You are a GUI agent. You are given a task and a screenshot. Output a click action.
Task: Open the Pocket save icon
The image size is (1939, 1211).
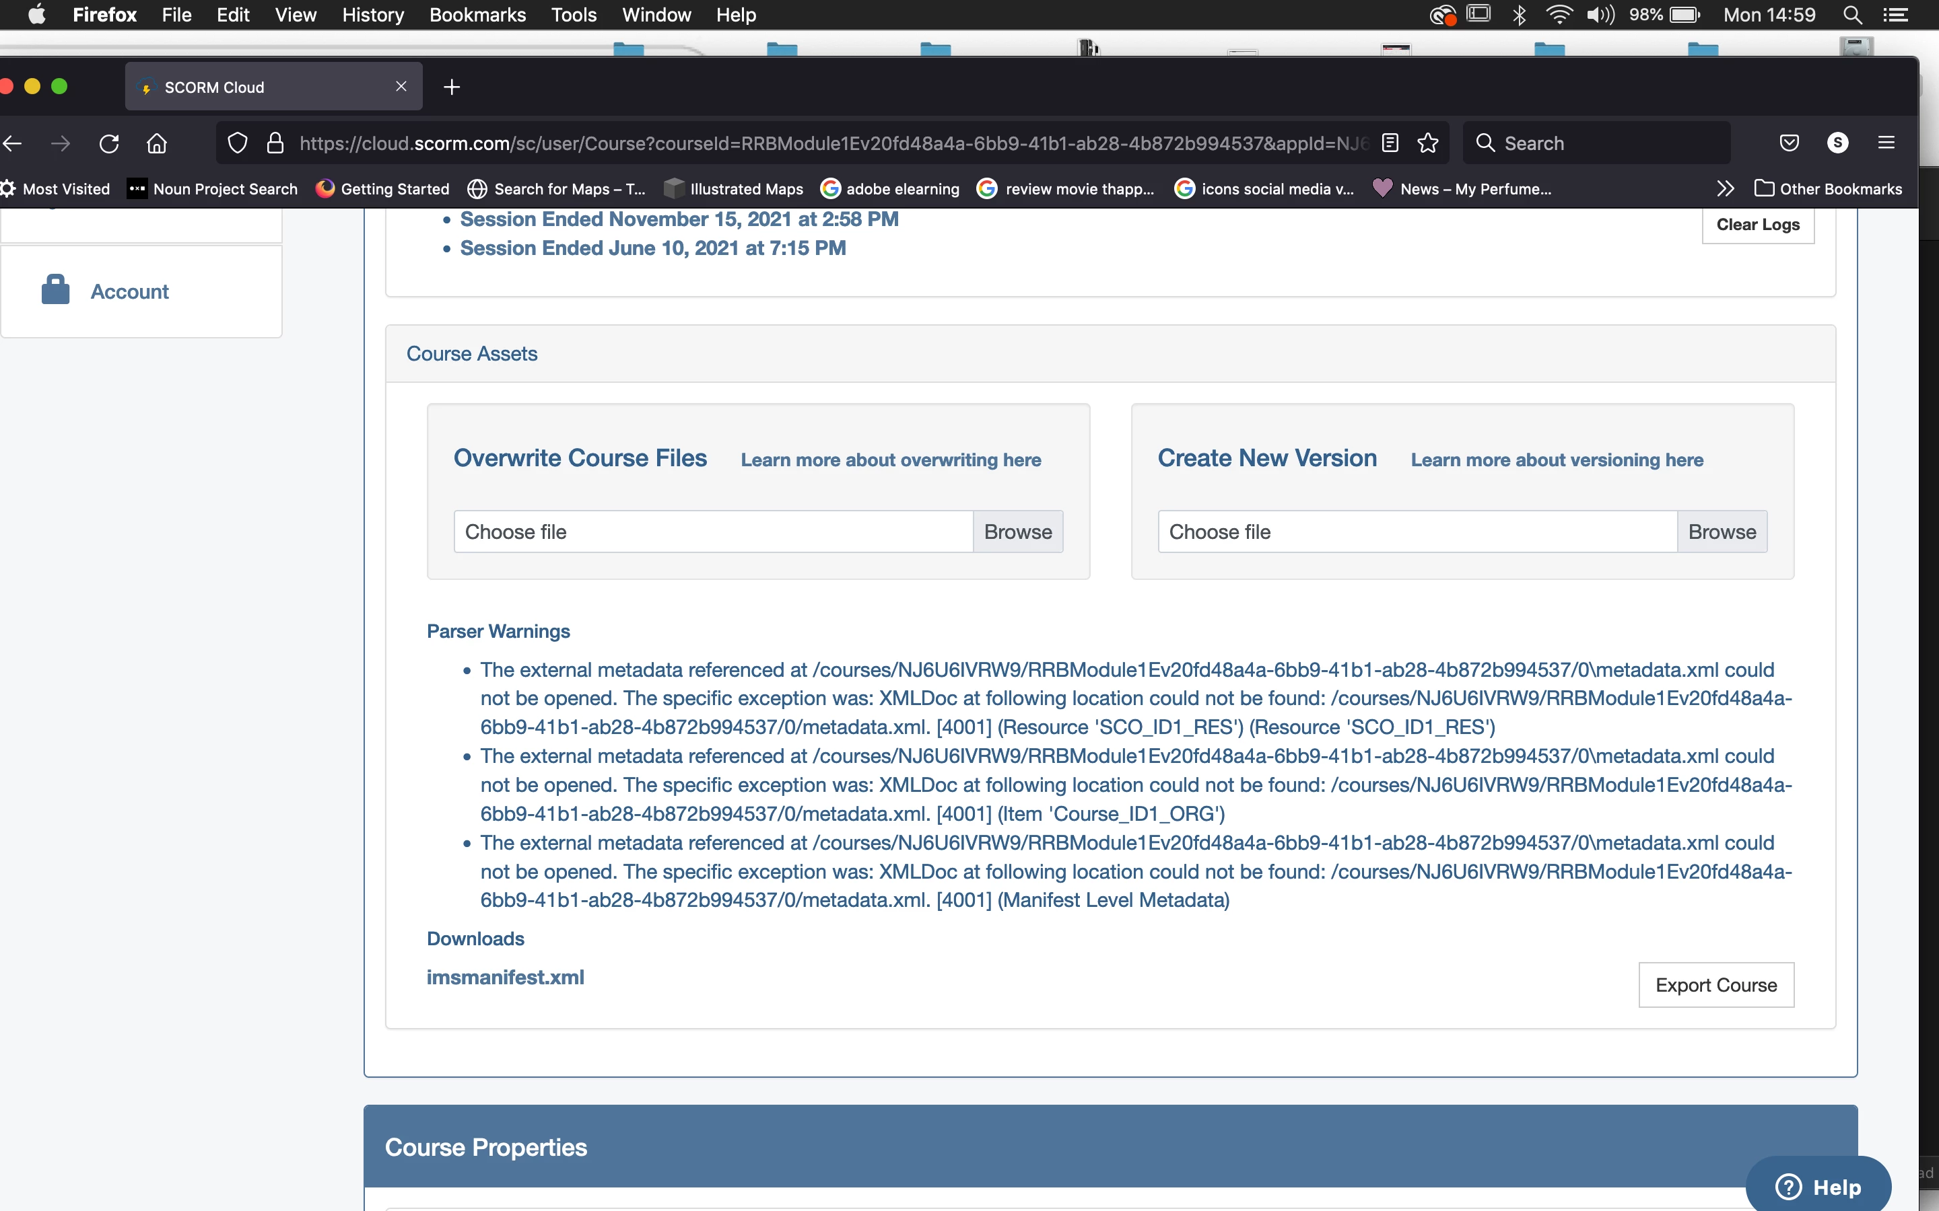tap(1789, 143)
